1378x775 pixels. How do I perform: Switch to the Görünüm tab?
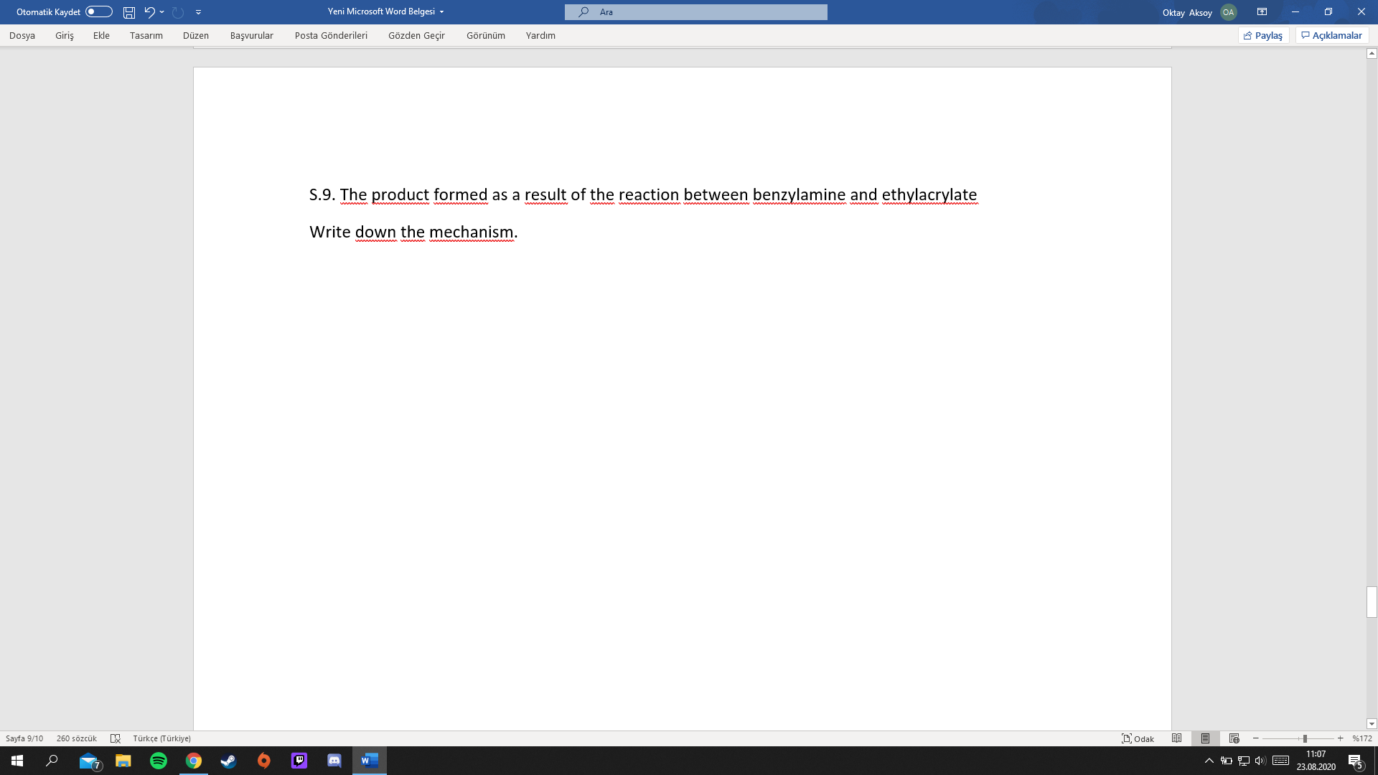[486, 35]
